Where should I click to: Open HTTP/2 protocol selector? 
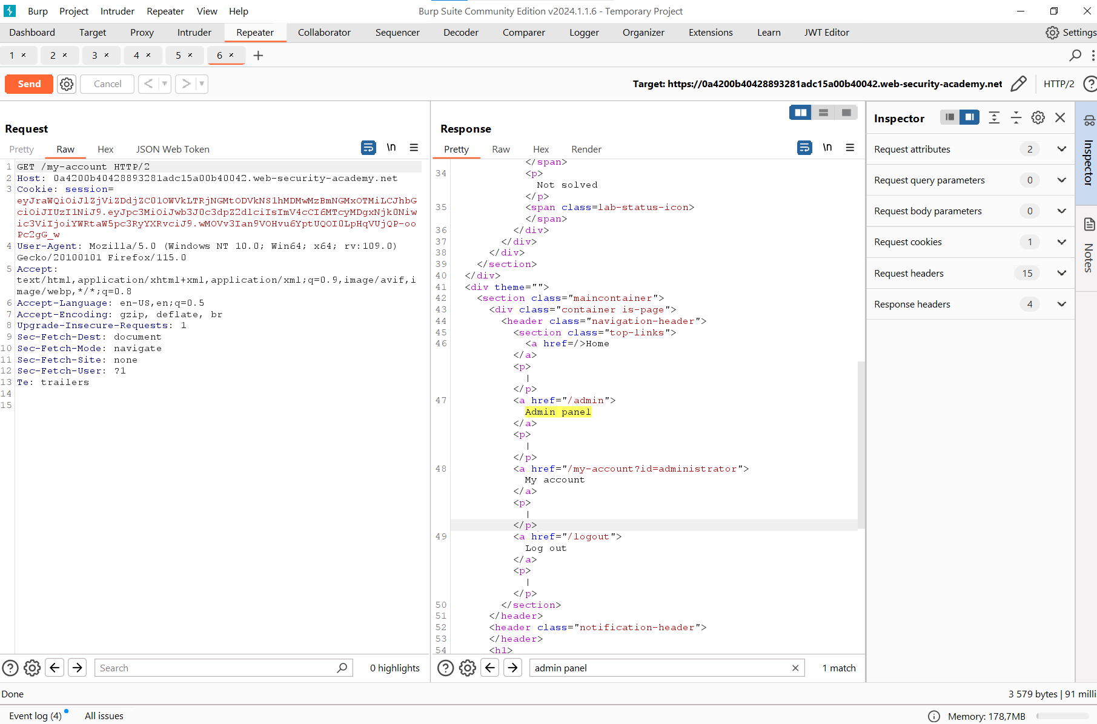tap(1059, 84)
